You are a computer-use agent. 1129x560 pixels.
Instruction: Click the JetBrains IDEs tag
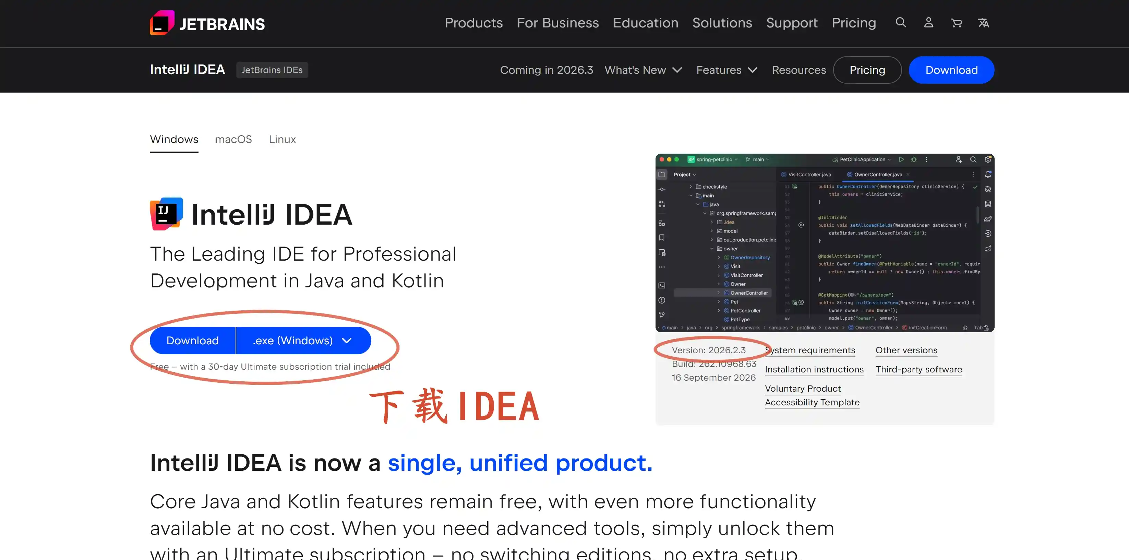[272, 70]
